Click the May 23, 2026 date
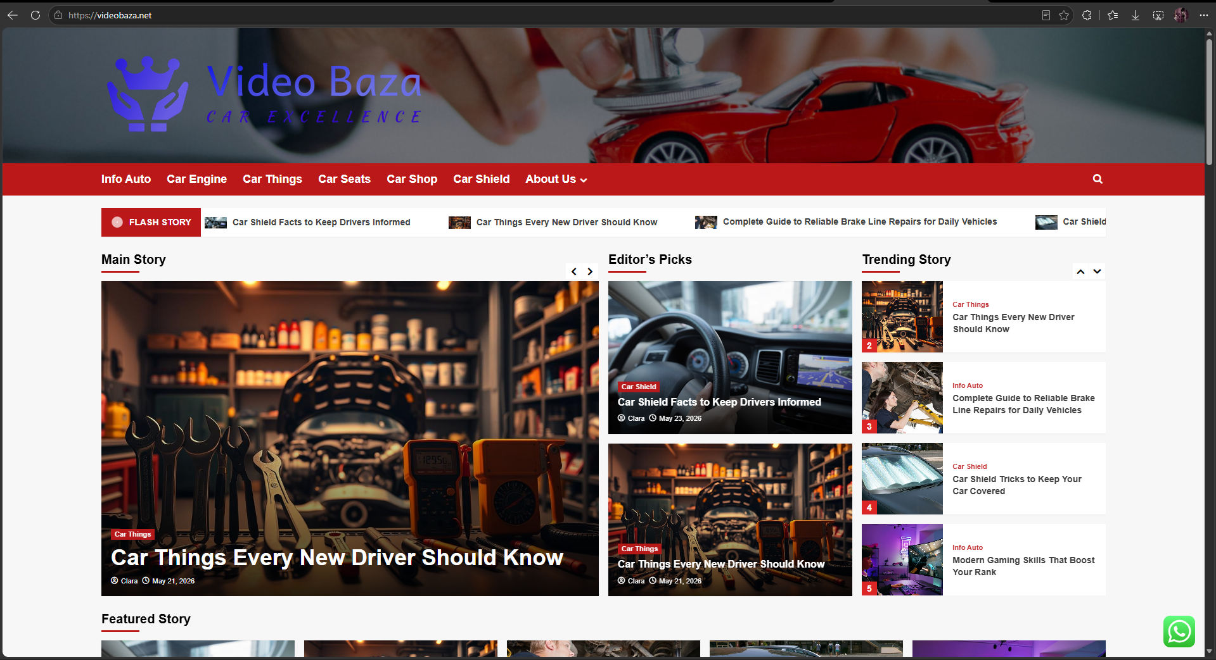 pyautogui.click(x=680, y=418)
